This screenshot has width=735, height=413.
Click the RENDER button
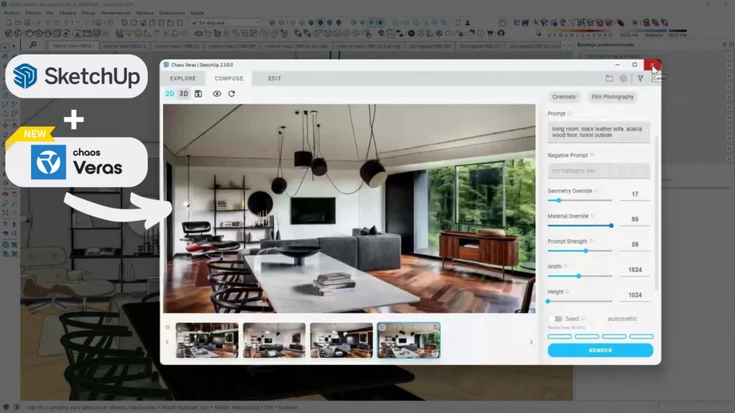coord(600,350)
